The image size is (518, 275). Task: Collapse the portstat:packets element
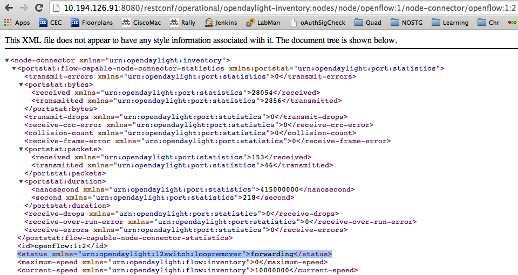21,149
